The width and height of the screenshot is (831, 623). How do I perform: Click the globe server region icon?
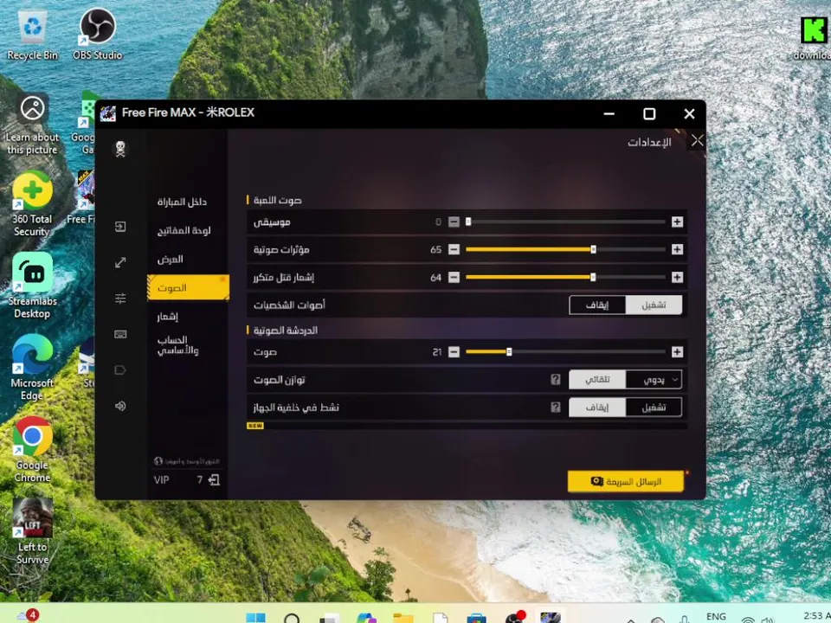(x=158, y=461)
